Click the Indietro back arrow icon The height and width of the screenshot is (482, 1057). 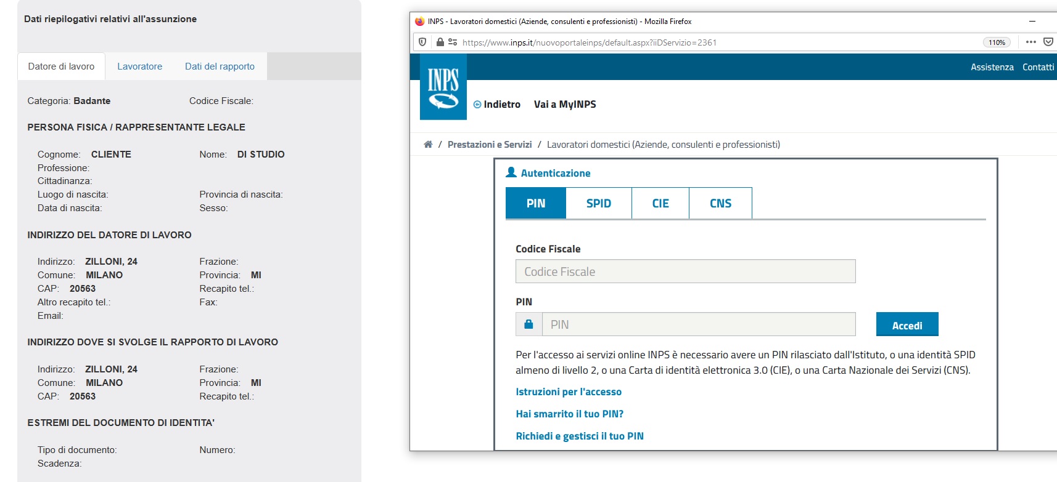(477, 105)
